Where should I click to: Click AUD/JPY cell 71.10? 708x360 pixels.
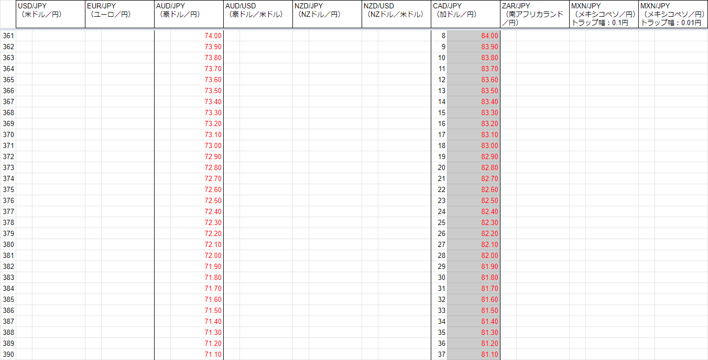click(197, 354)
